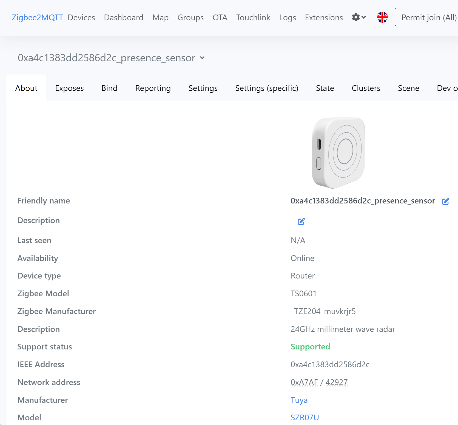Screen dimensions: 458x425
Task: Edit the friendly name with pencil icon
Action: (x=446, y=201)
